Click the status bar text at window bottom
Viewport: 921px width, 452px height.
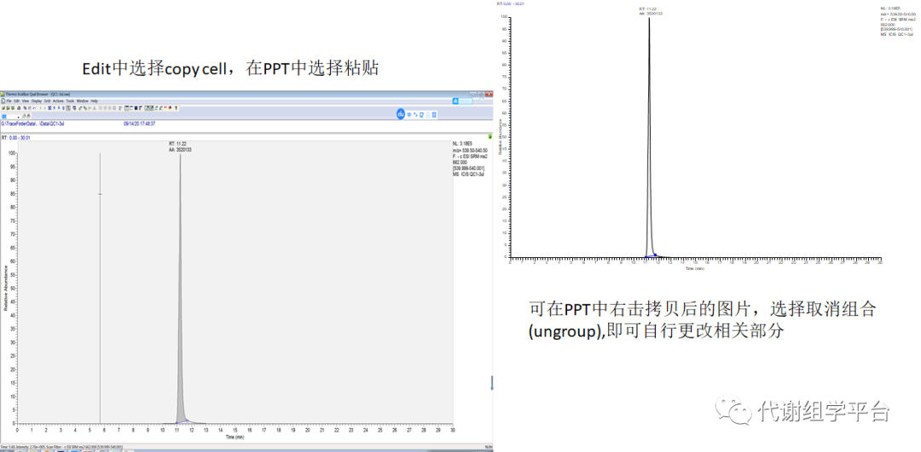pyautogui.click(x=61, y=447)
